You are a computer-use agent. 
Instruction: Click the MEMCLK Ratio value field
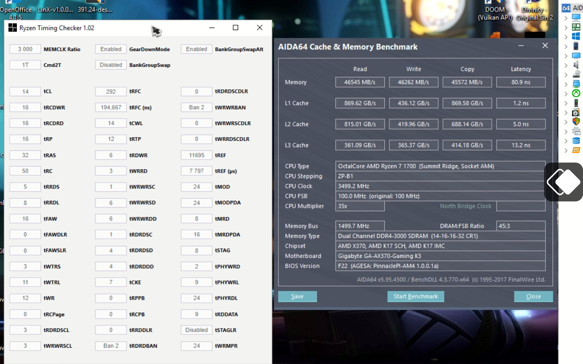coord(25,49)
